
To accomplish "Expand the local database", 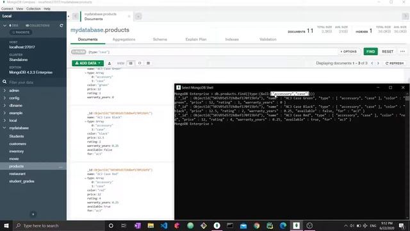I will point(4,121).
